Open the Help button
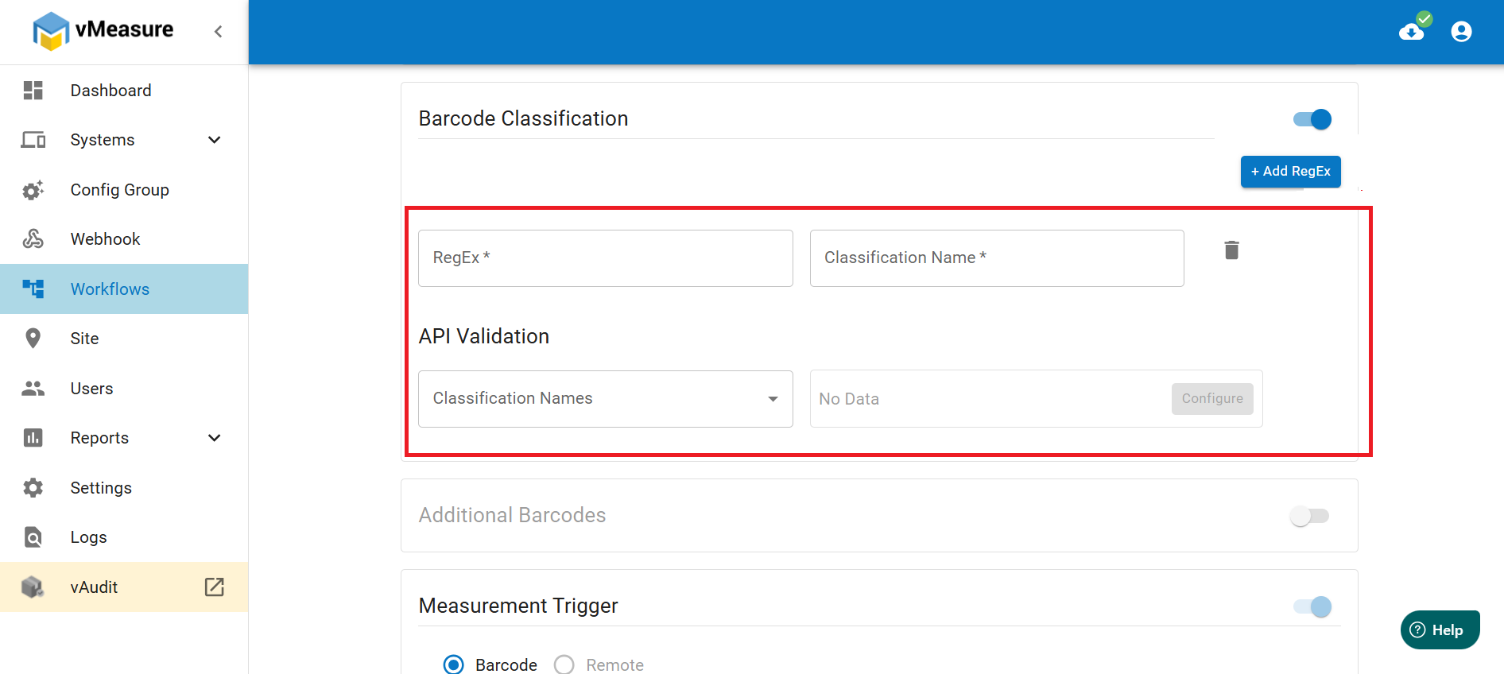1504x674 pixels. [x=1440, y=630]
